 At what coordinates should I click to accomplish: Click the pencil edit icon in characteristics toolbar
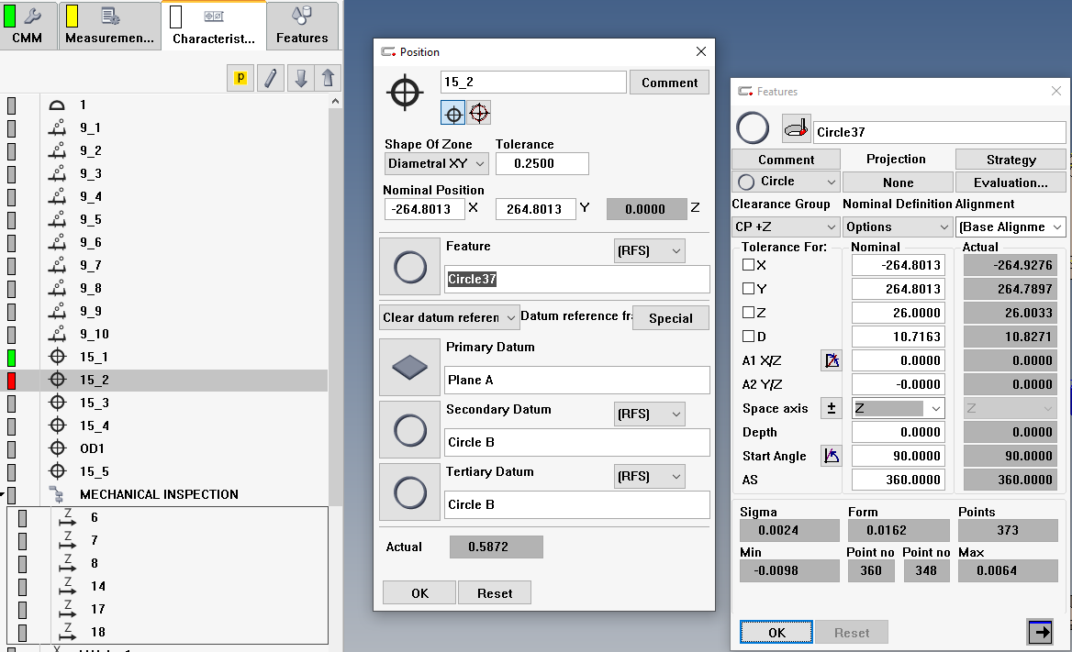coord(270,78)
